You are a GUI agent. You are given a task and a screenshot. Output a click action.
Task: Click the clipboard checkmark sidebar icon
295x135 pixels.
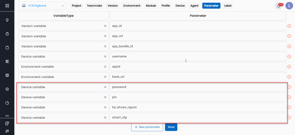point(7,34)
